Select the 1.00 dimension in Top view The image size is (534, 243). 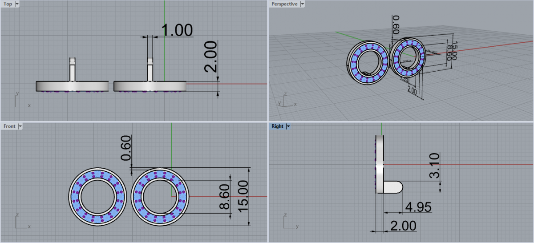[x=177, y=30]
